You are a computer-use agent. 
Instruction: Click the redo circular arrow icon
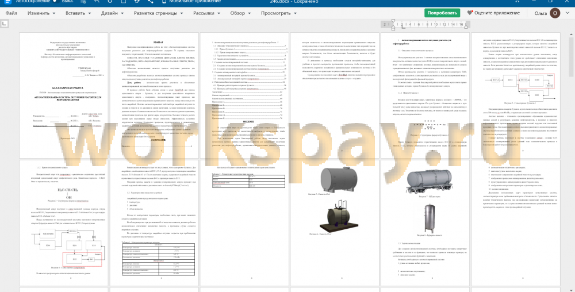[110, 2]
